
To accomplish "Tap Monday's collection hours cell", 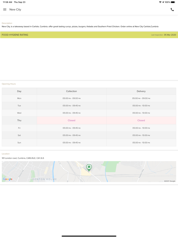I will coord(71,98).
